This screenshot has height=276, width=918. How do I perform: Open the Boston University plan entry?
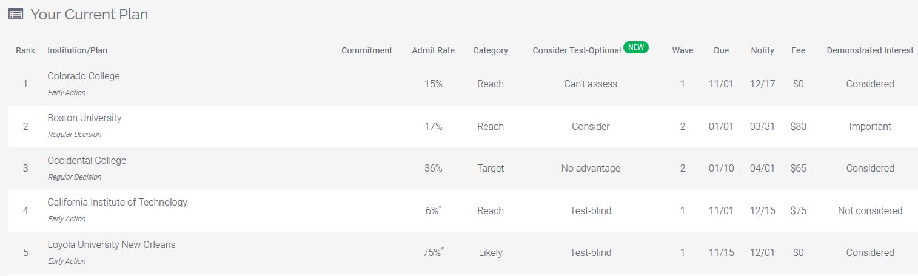click(84, 118)
